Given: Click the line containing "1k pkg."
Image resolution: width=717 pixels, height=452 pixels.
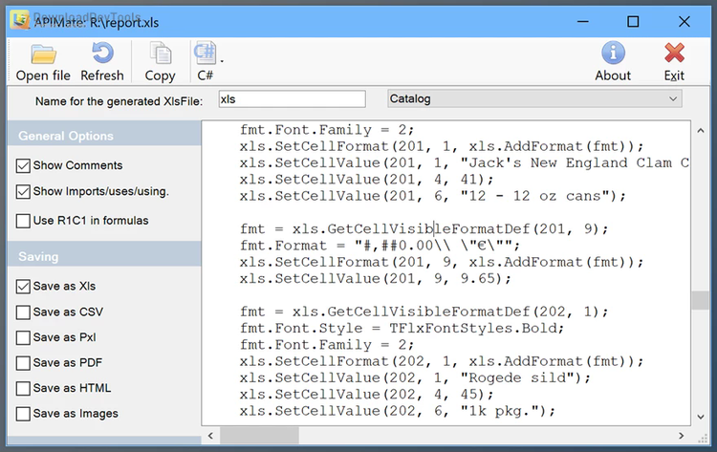Looking at the screenshot, I should [x=398, y=411].
